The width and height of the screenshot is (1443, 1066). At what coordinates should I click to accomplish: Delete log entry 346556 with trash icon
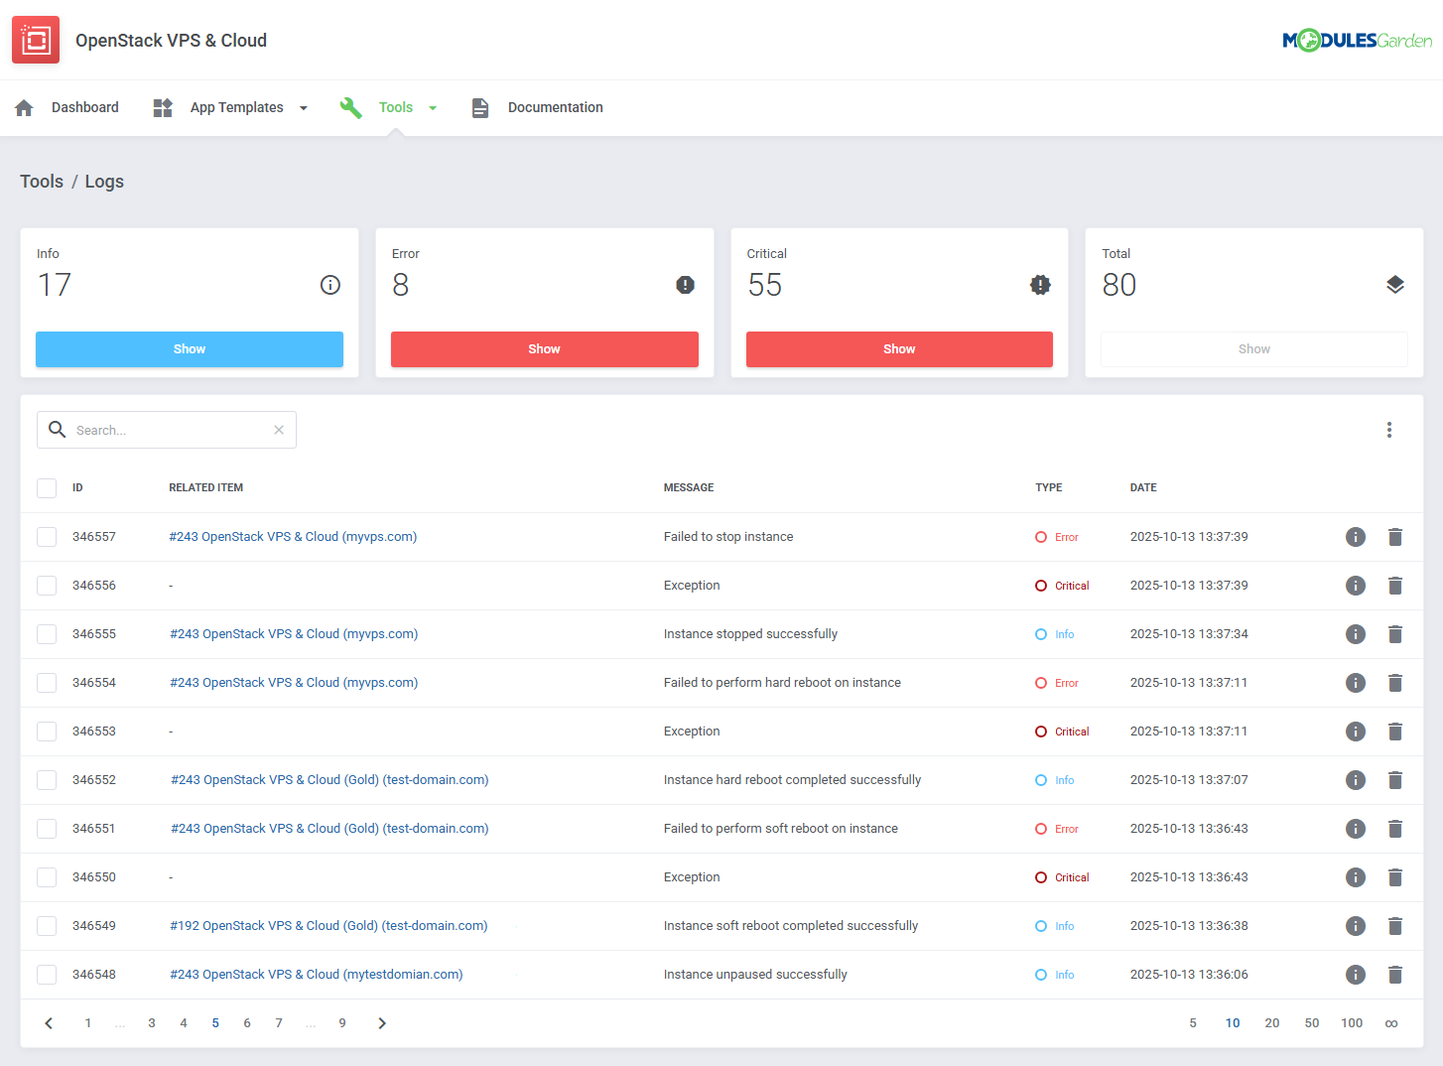point(1394,586)
